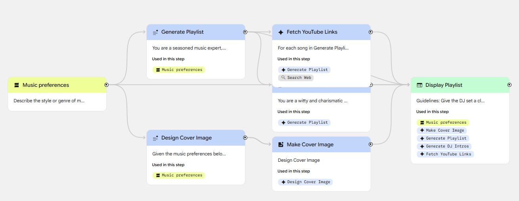Click output port of Design Cover Image
Image resolution: width=519 pixels, height=201 pixels.
[245, 138]
